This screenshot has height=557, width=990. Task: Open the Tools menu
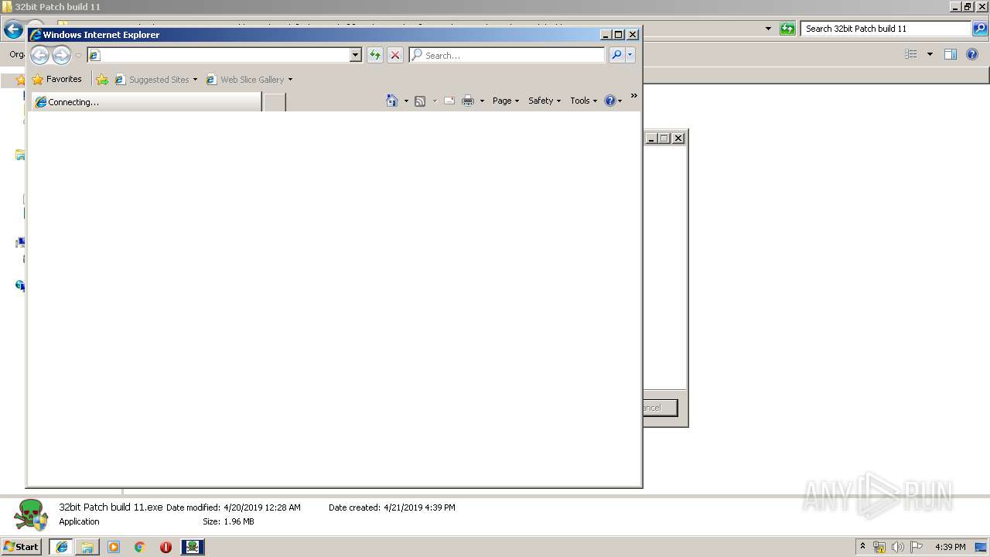[584, 101]
